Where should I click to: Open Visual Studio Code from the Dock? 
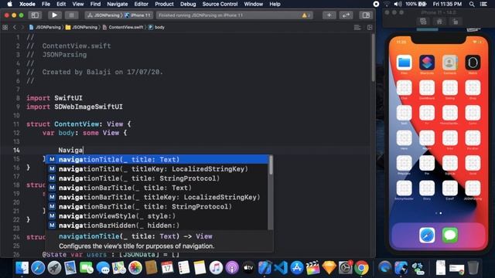[x=281, y=268]
